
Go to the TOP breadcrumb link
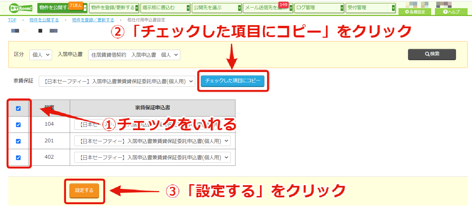point(12,20)
